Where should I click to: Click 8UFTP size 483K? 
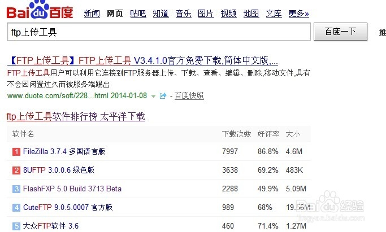point(294,170)
